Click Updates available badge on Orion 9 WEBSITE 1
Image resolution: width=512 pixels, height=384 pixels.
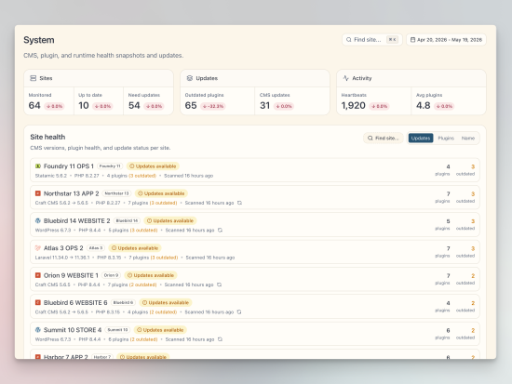(151, 275)
